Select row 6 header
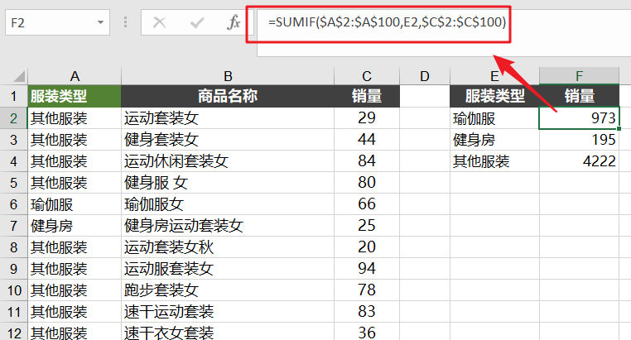 coord(14,204)
